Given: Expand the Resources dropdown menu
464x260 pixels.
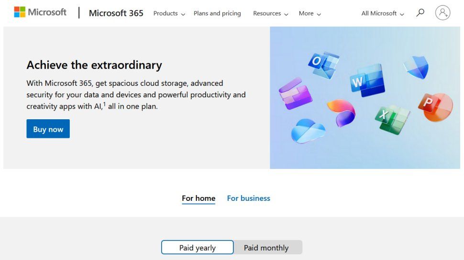Looking at the screenshot, I should click(270, 13).
